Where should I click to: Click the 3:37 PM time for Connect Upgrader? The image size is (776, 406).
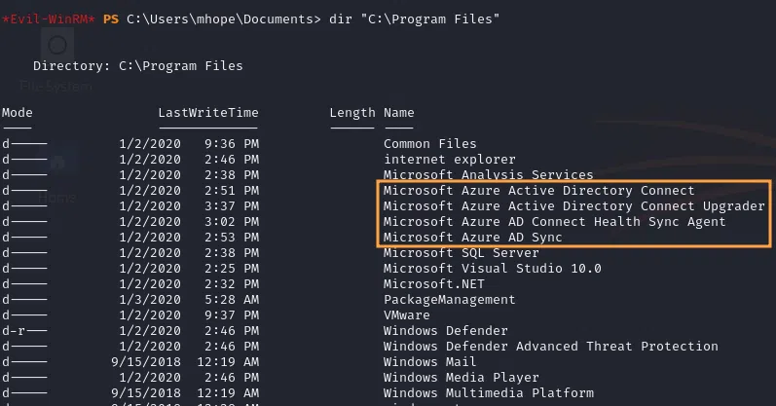pyautogui.click(x=232, y=206)
